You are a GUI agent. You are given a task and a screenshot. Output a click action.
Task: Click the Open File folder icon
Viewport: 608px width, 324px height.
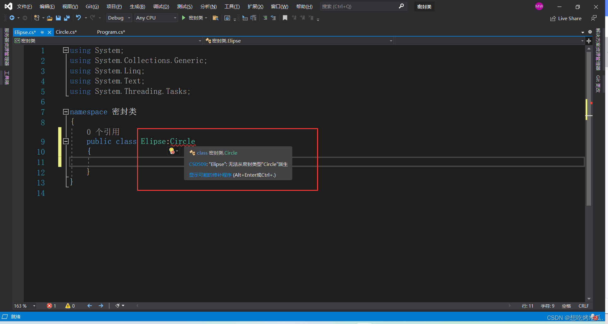click(49, 18)
